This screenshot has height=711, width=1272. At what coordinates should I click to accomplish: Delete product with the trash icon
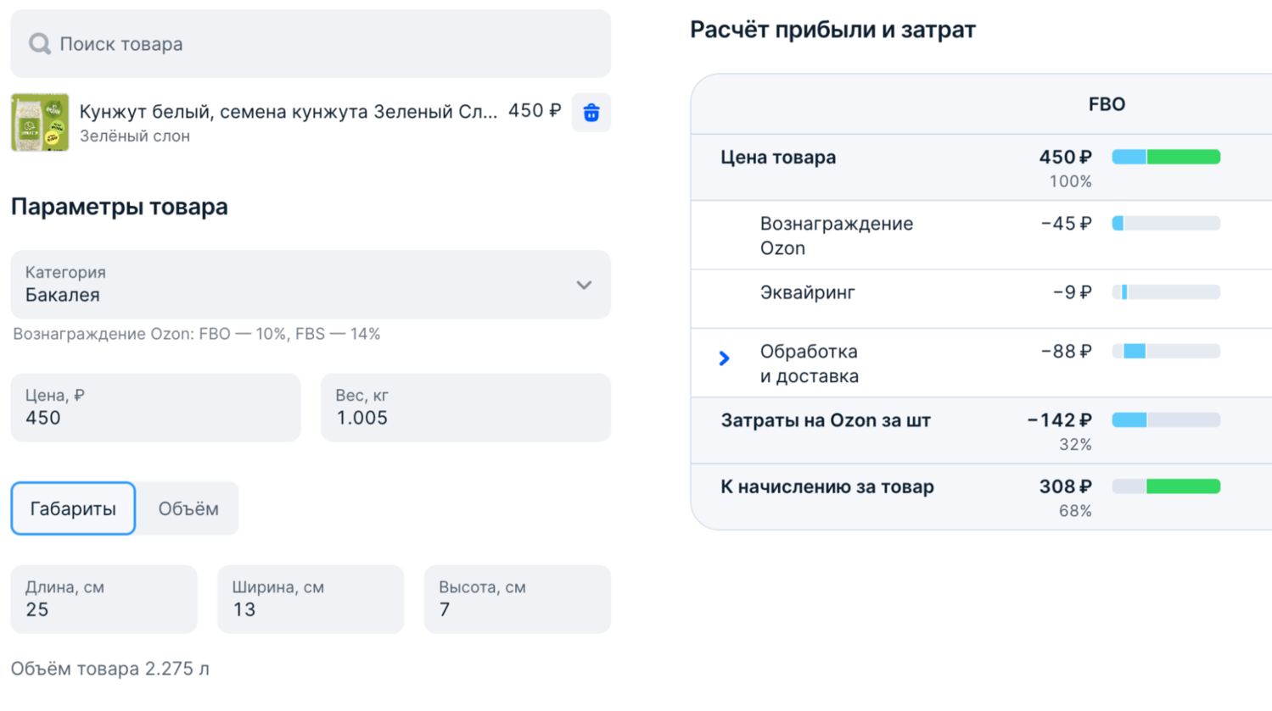click(591, 113)
